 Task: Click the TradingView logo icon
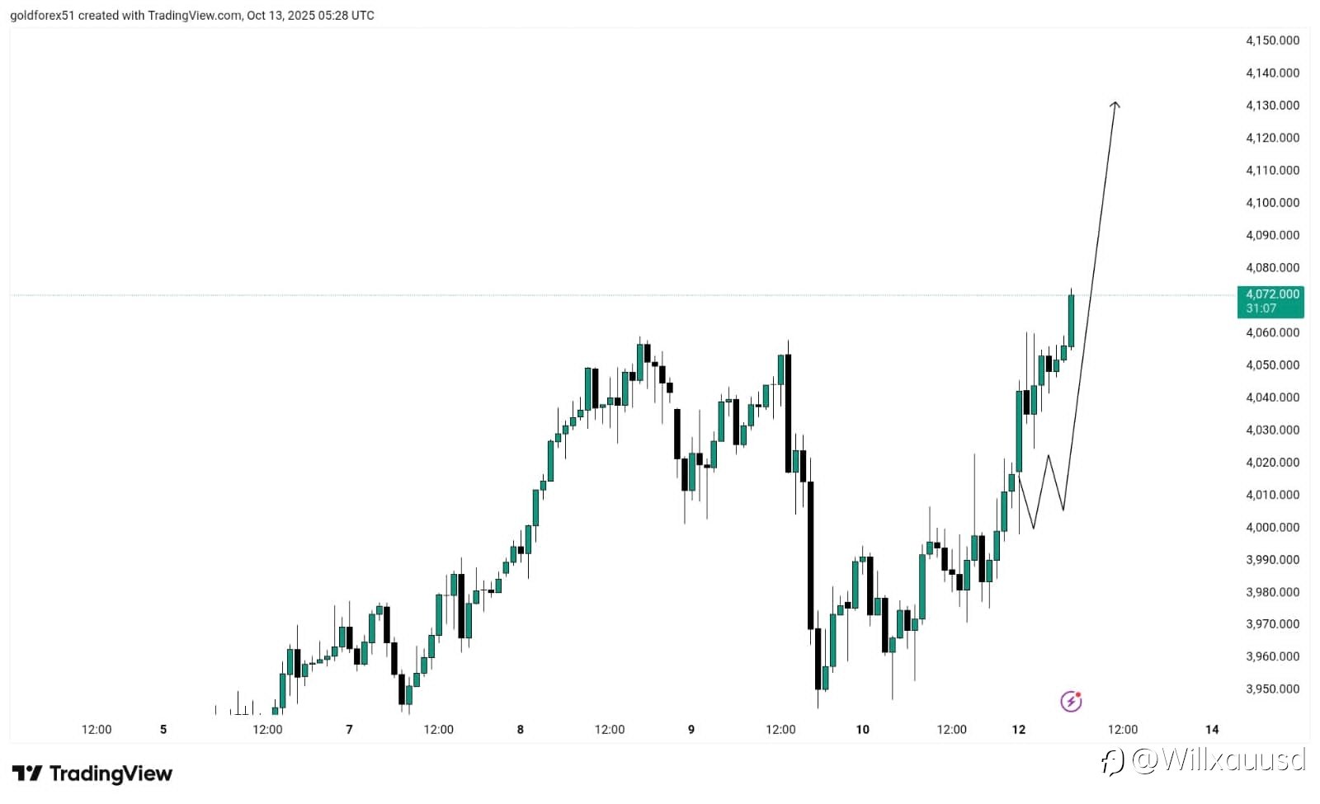27,773
